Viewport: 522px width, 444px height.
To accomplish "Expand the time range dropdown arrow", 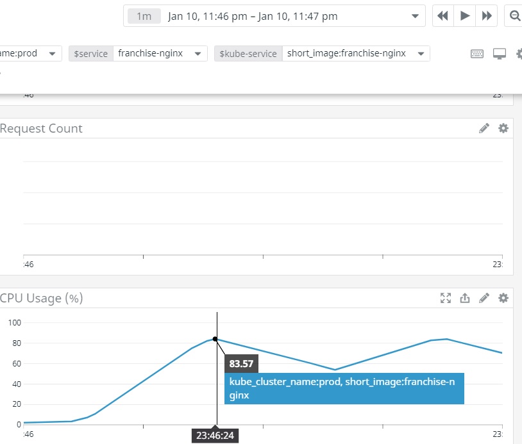I will pos(416,16).
